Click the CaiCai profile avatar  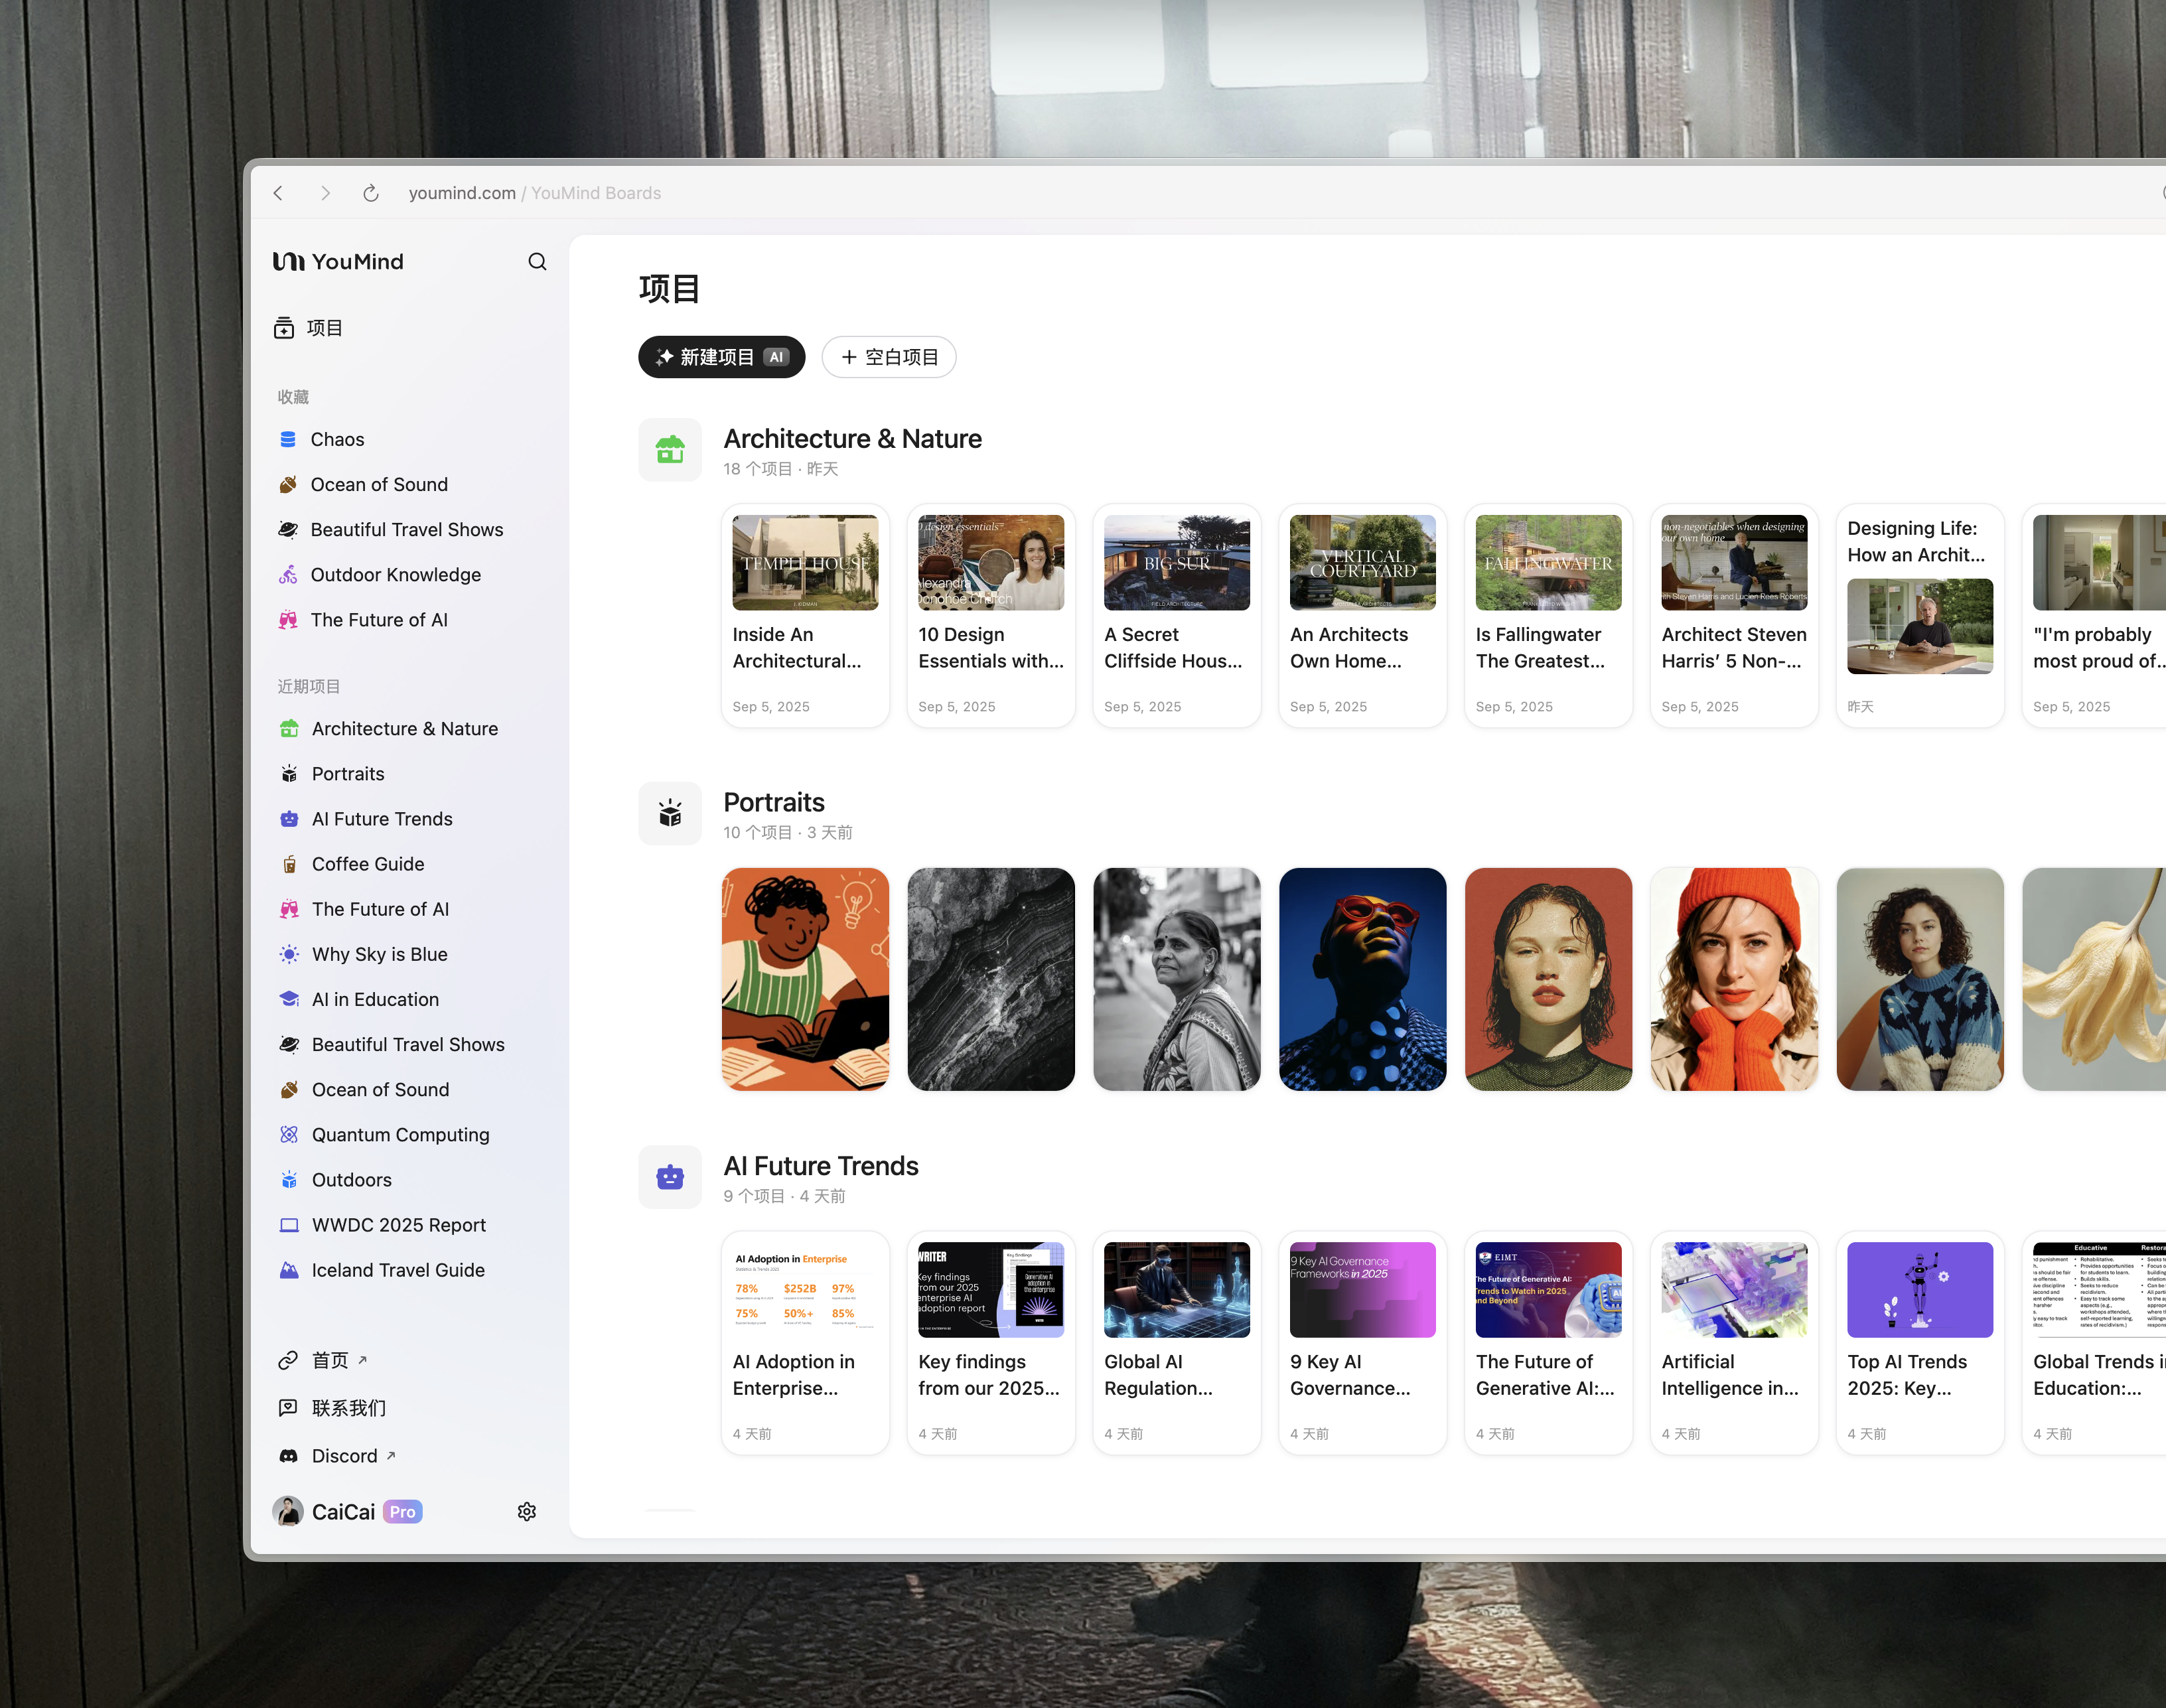[288, 1511]
